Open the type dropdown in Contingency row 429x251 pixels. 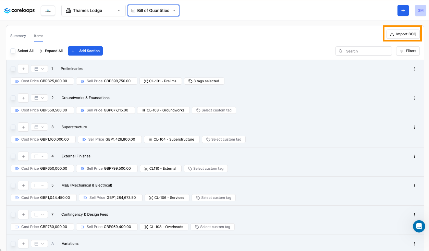[39, 215]
